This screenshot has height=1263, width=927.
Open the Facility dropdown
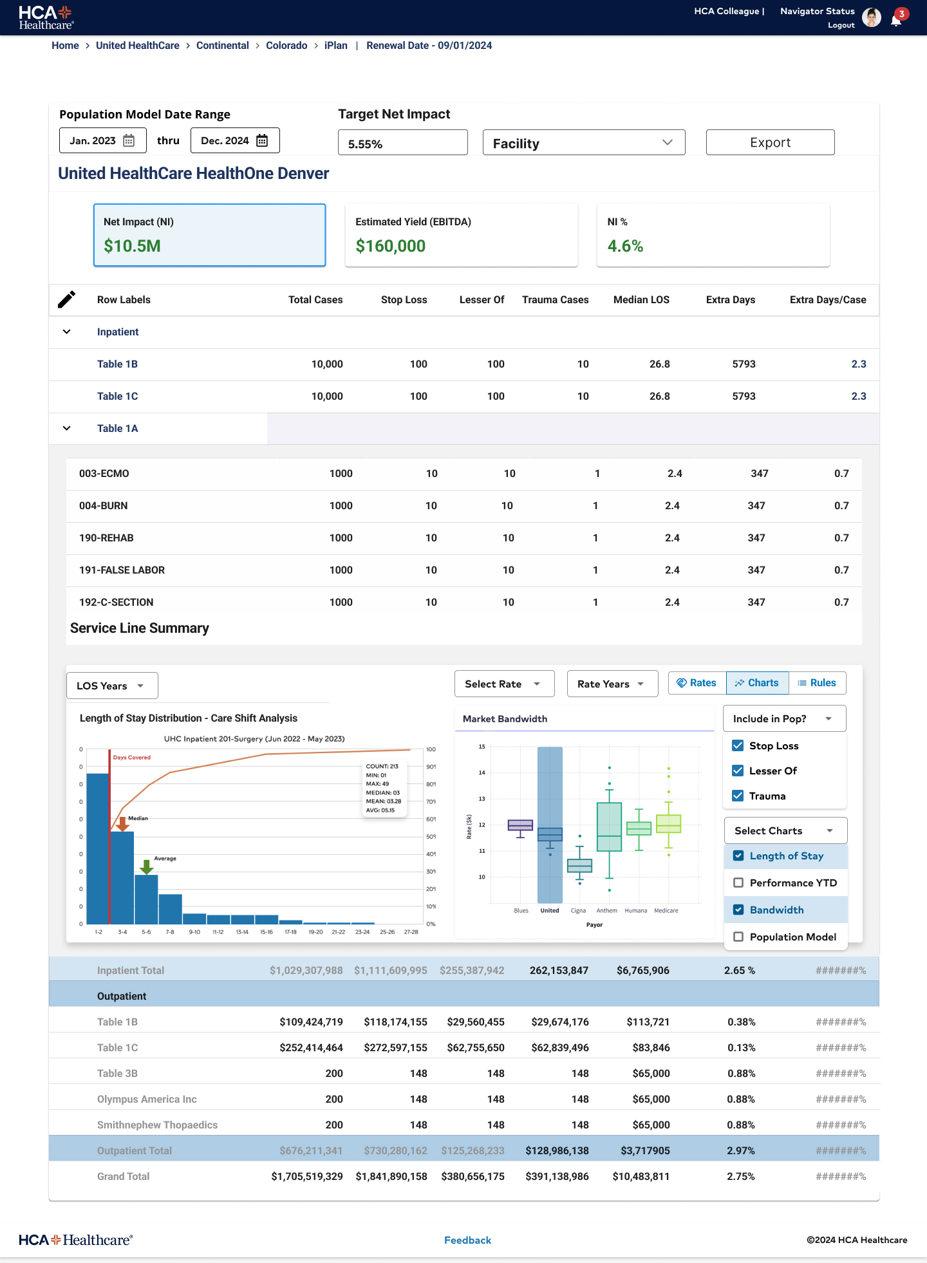click(x=583, y=143)
